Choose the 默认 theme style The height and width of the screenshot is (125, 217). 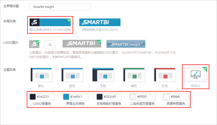tap(41, 75)
